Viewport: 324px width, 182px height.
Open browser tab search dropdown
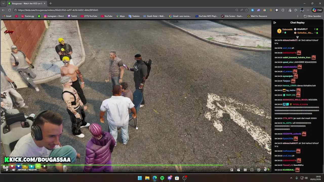coord(3,3)
